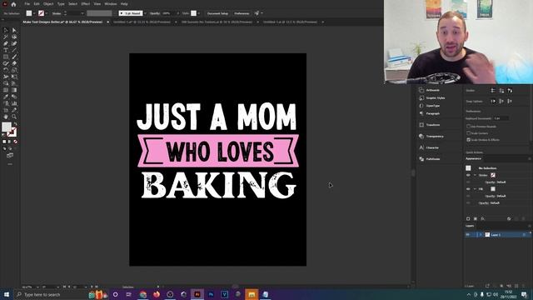Select the Hand tool
This screenshot has height=300, width=533.
coord(6,117)
